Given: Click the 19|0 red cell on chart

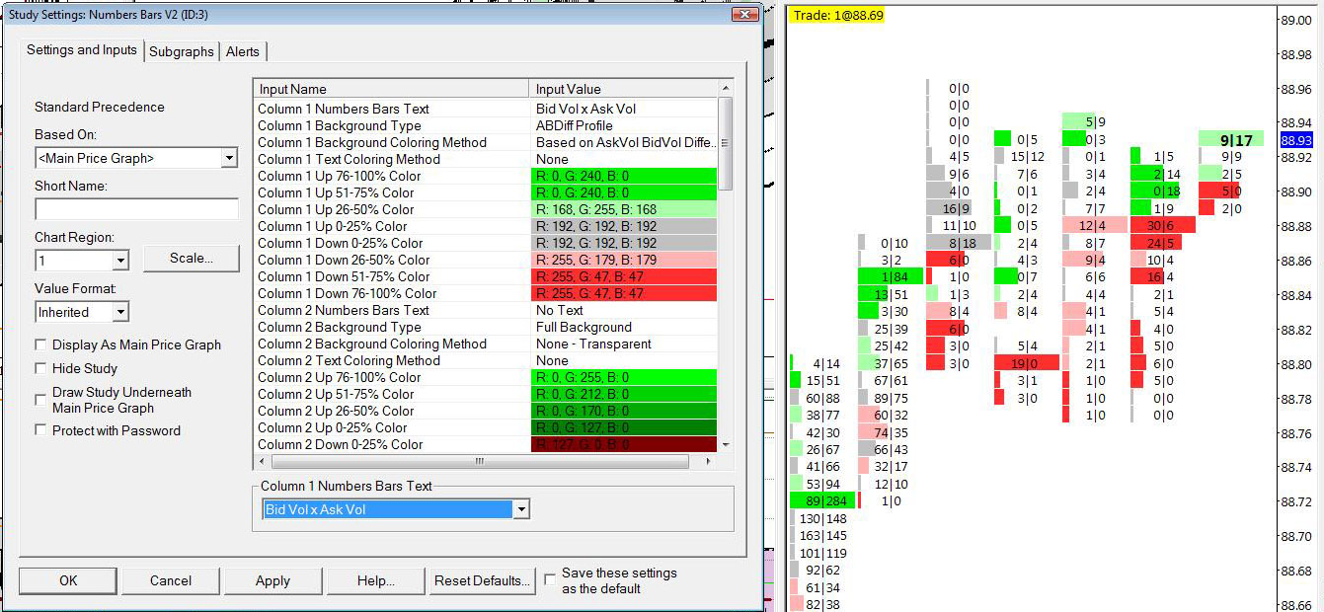Looking at the screenshot, I should [1028, 363].
